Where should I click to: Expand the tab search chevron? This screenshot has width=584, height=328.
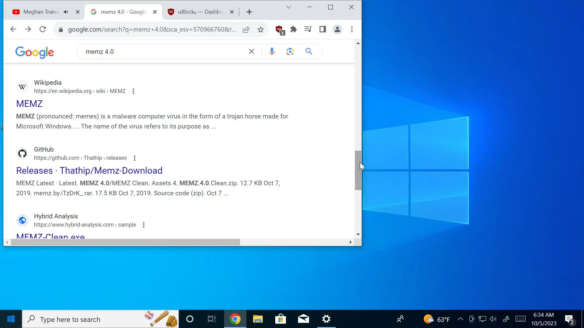tap(289, 7)
